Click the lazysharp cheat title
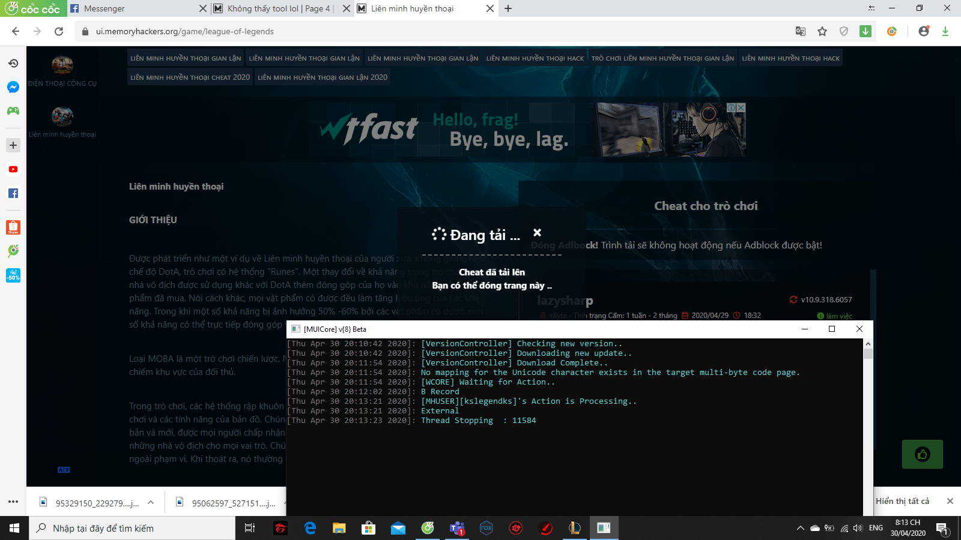Screen dimensions: 961x540 point(565,301)
